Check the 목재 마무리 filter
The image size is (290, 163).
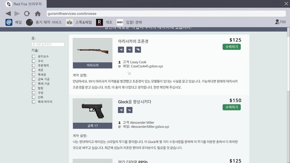point(34,102)
